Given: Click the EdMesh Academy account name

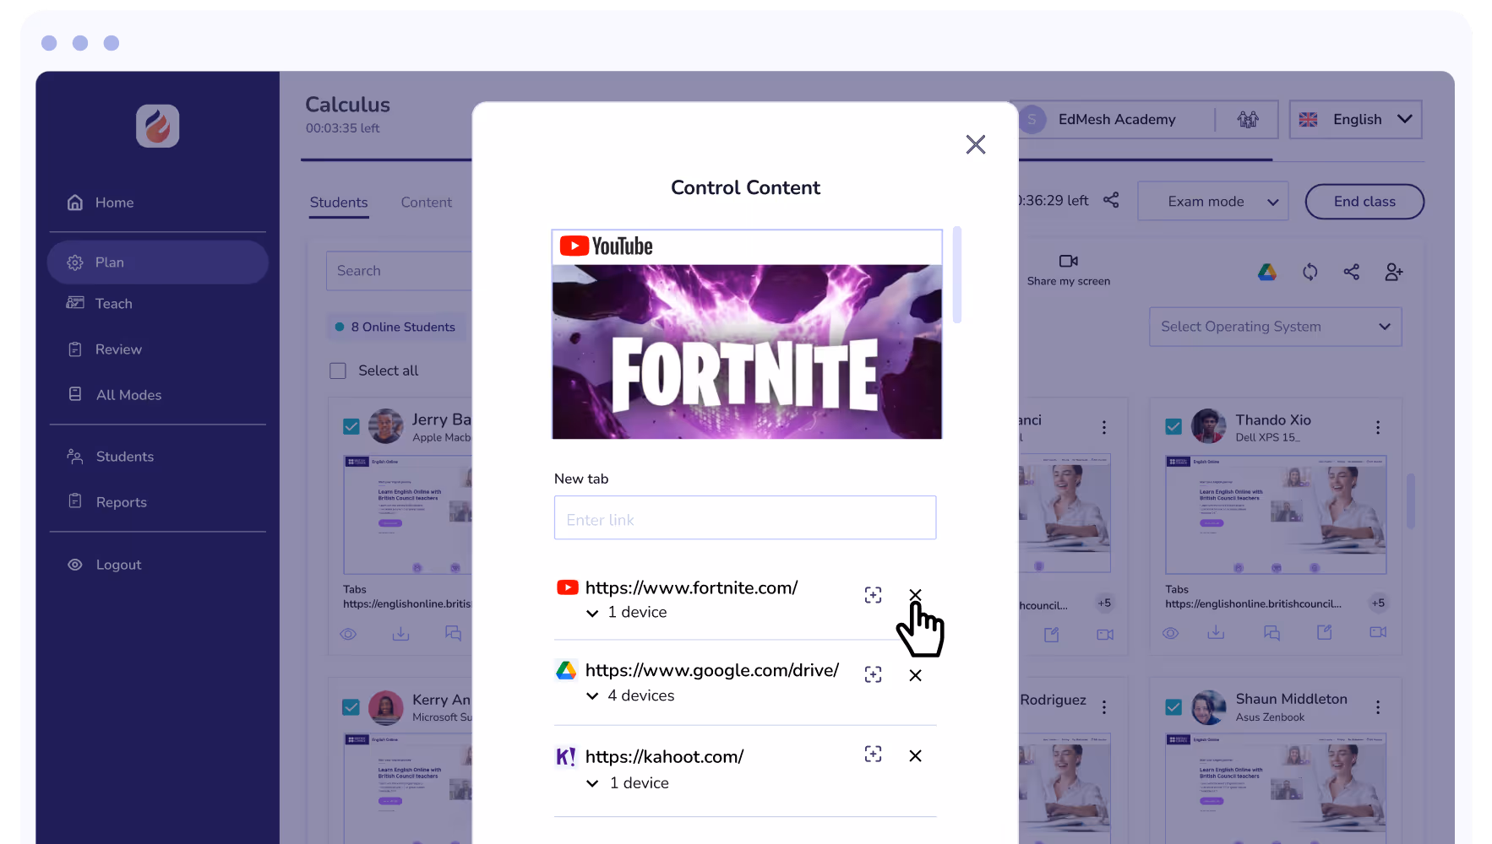Looking at the screenshot, I should pyautogui.click(x=1117, y=120).
